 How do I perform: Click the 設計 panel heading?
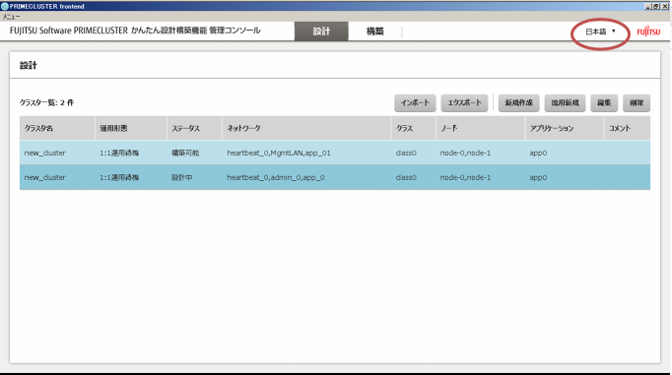29,66
